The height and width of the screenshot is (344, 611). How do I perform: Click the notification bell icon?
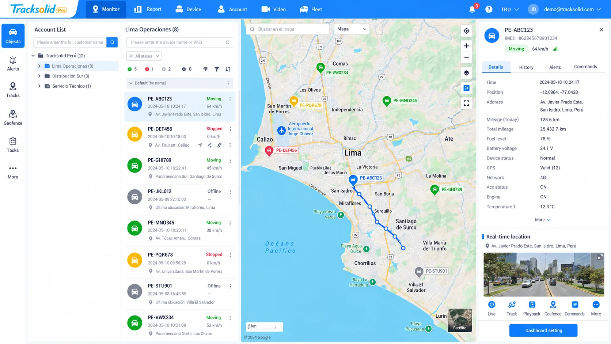pos(472,10)
